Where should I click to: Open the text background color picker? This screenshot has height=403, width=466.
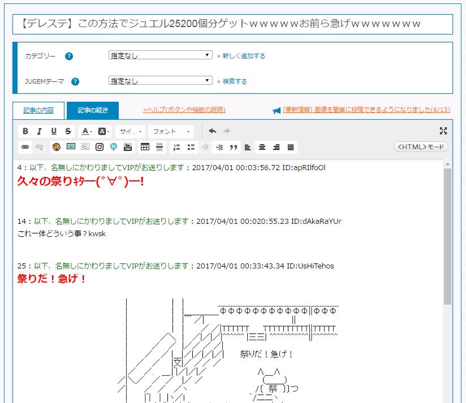pyautogui.click(x=103, y=131)
